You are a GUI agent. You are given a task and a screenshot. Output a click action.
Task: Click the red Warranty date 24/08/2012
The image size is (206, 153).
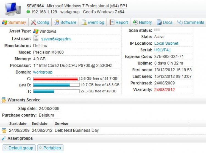(x=165, y=90)
